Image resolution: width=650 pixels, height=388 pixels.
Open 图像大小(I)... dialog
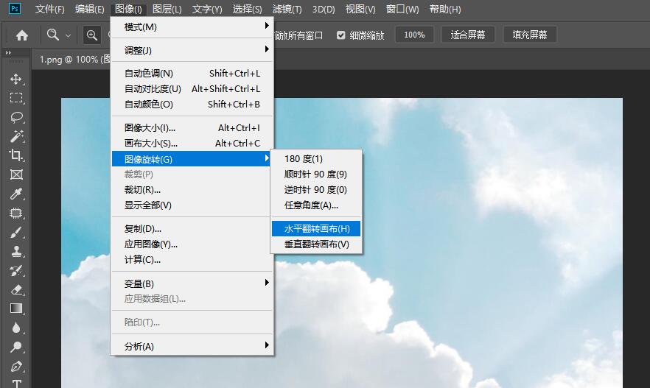192,127
